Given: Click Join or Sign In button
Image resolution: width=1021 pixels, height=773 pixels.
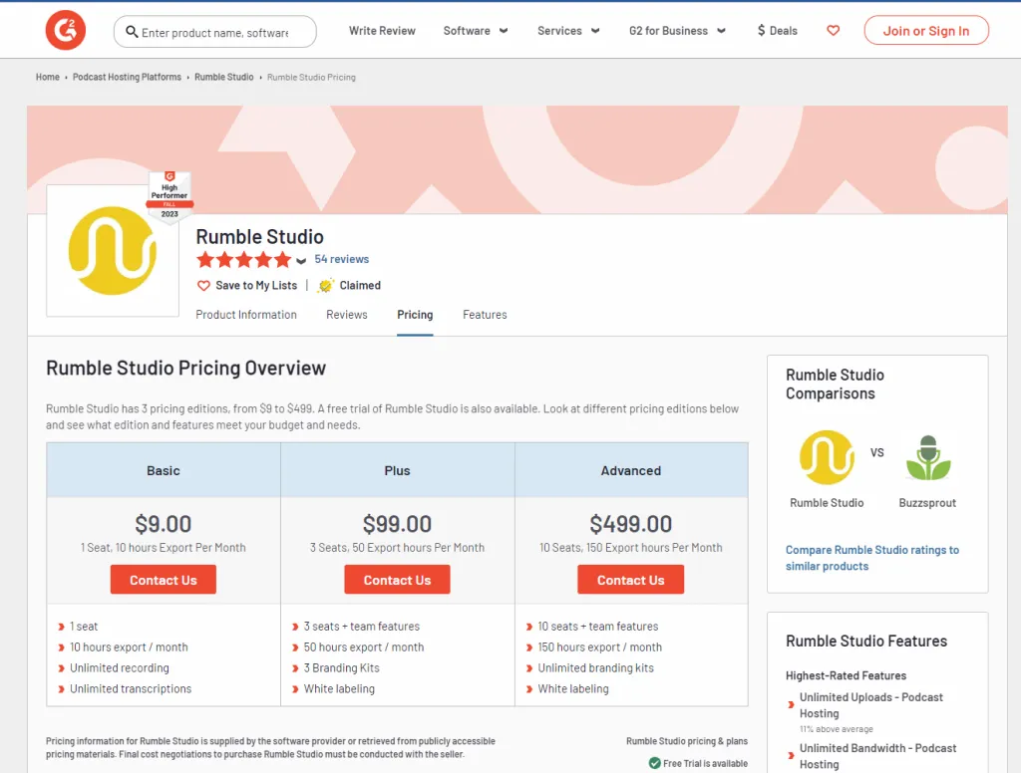Looking at the screenshot, I should point(926,31).
